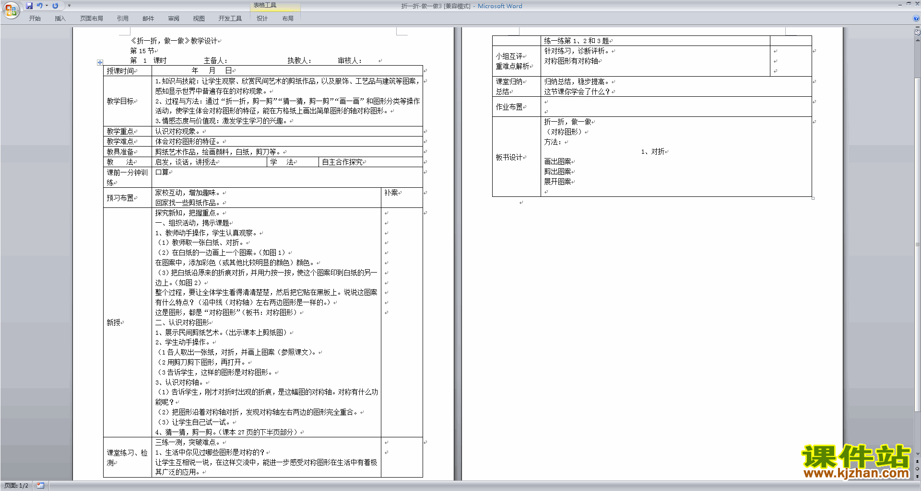Click the text 体会对称图形的特征。
921x491 pixels.
189,141
